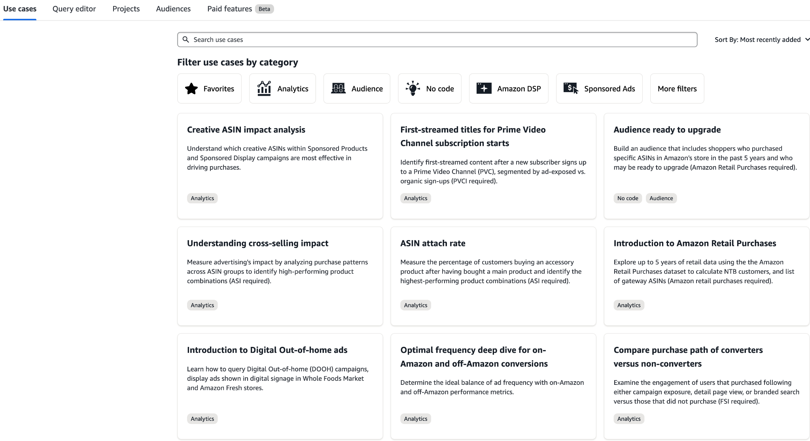
Task: Select the Sponsored Ads dollar cursor icon
Action: (x=571, y=89)
